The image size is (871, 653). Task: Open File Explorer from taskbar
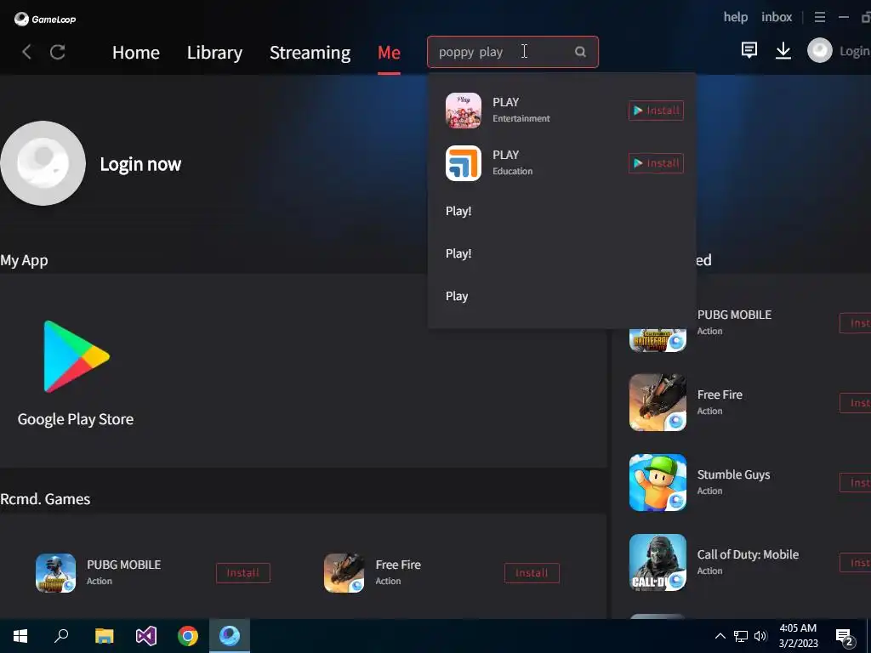tap(104, 636)
